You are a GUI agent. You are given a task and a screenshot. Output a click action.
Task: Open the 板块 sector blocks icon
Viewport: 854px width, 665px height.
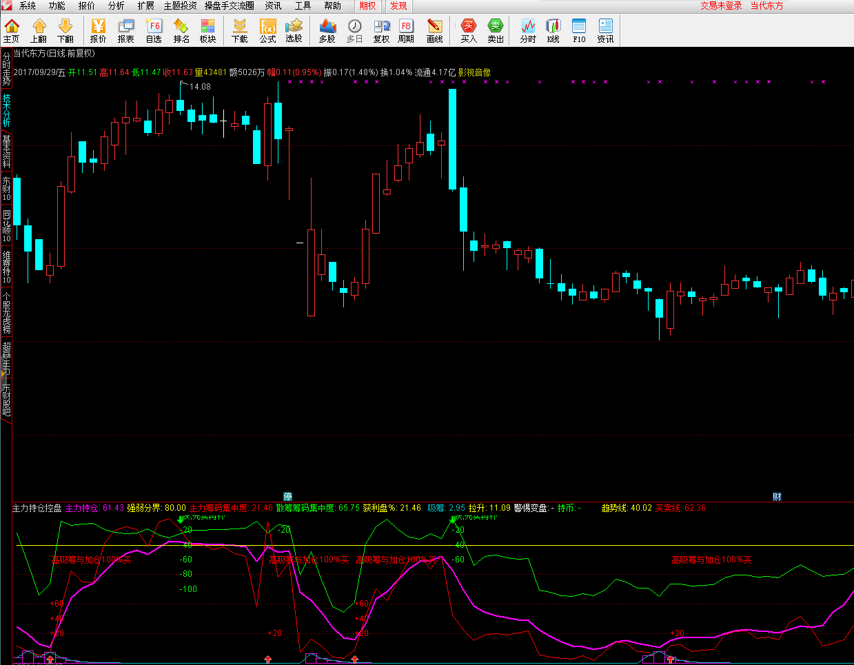point(207,30)
